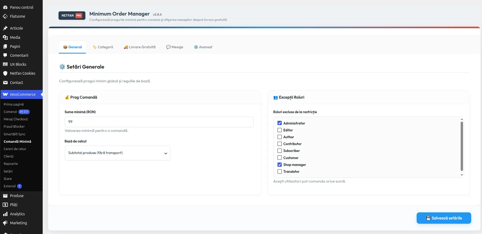Click the NETFAN PRO logo badge
Viewport: 482px width, 234px height.
[72, 16]
